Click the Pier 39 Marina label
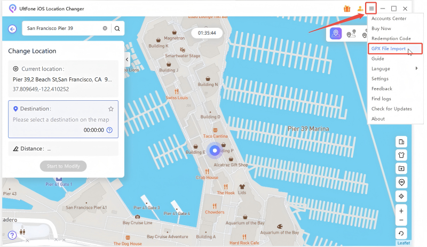 tap(309, 129)
